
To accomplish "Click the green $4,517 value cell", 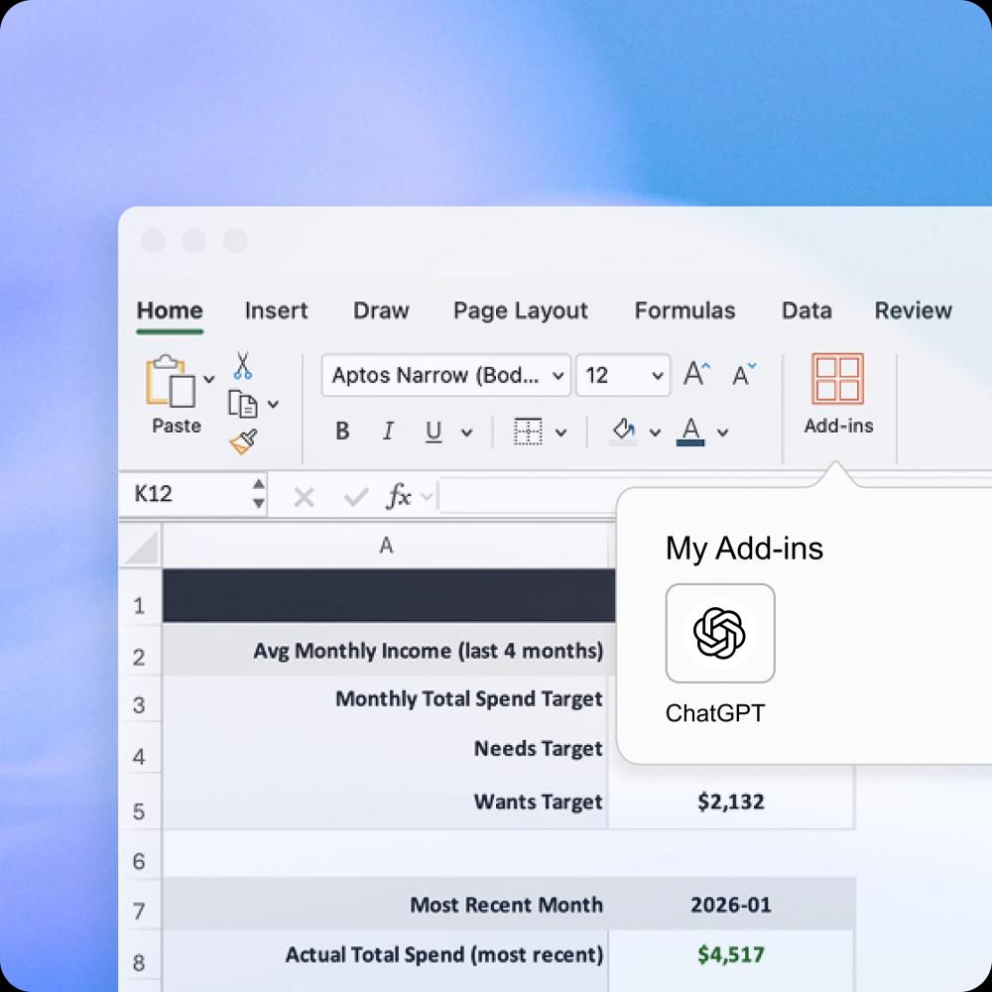I will click(731, 954).
